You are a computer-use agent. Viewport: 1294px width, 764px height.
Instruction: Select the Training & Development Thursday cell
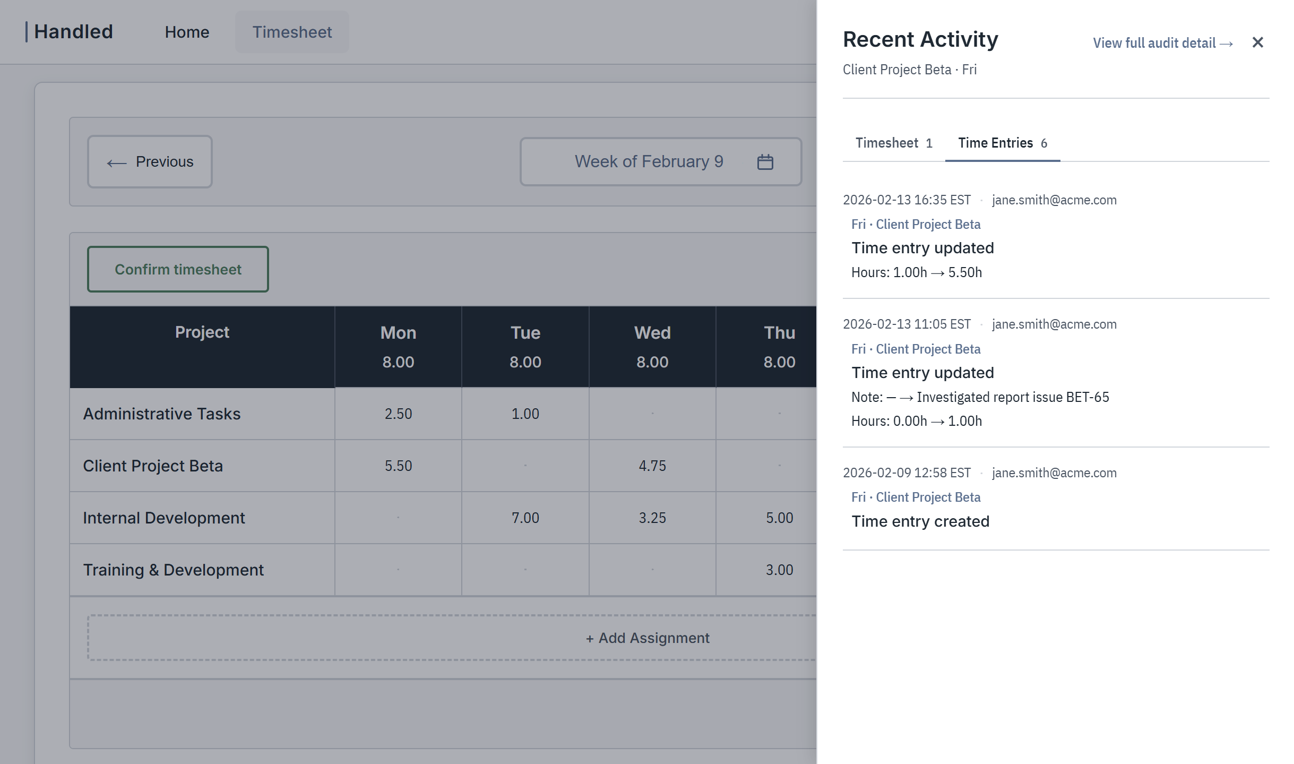pyautogui.click(x=779, y=569)
